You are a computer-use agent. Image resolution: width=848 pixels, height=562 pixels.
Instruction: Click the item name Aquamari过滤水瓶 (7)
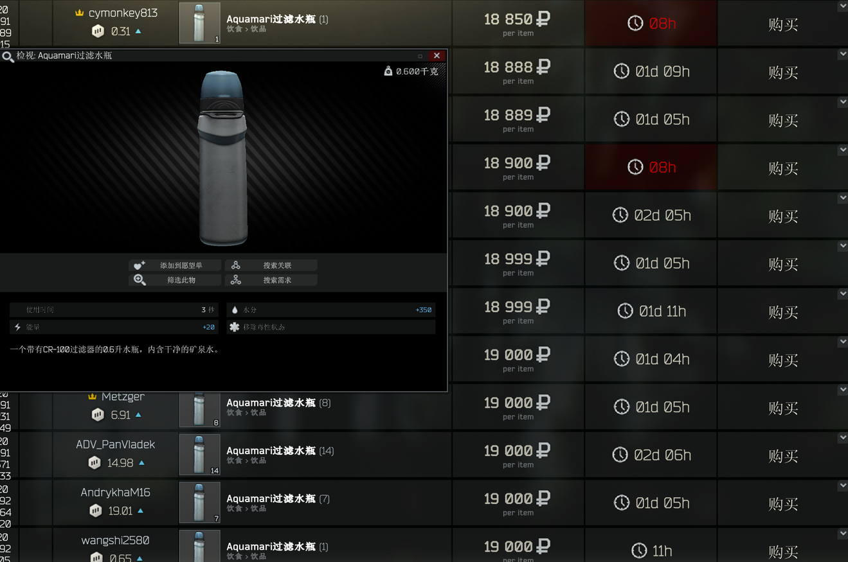[x=278, y=498]
